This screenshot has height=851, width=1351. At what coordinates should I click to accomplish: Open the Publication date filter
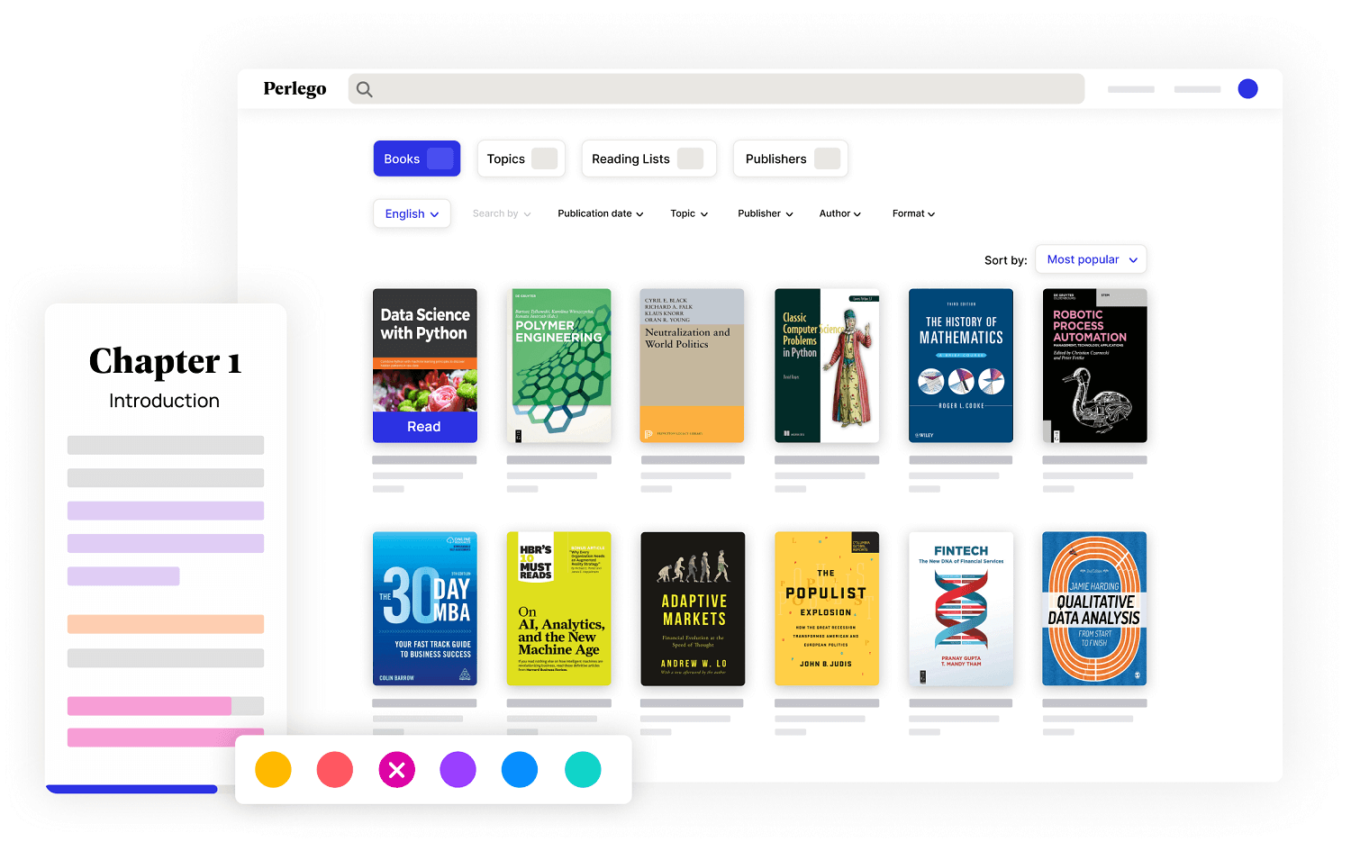pyautogui.click(x=601, y=213)
